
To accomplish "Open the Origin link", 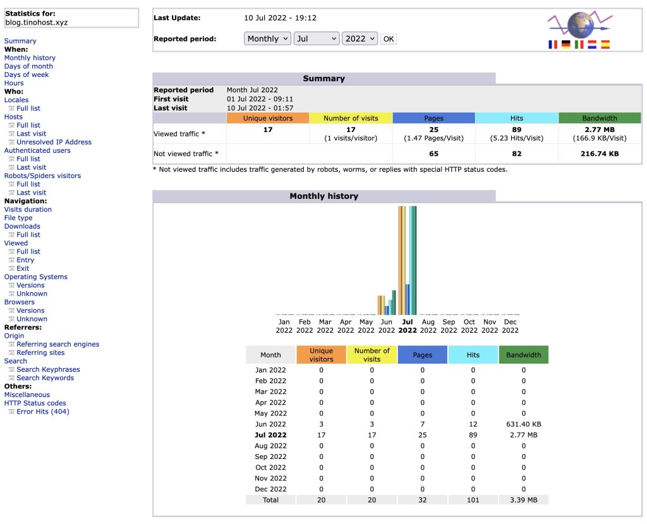I will click(x=14, y=336).
